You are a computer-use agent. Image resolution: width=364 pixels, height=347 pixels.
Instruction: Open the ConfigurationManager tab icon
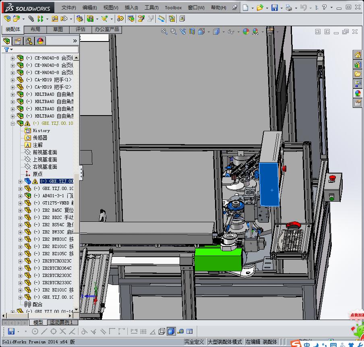[x=29, y=41]
